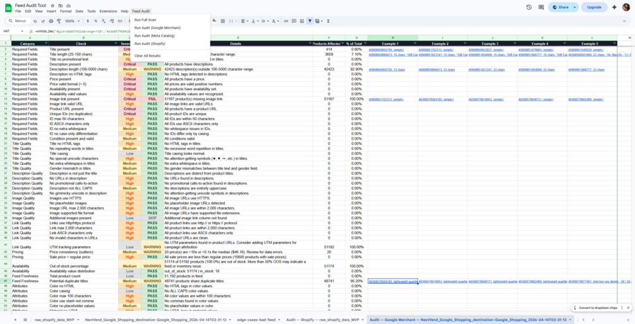635x324 pixels.
Task: Select Clear All Results menu item
Action: coord(147,56)
